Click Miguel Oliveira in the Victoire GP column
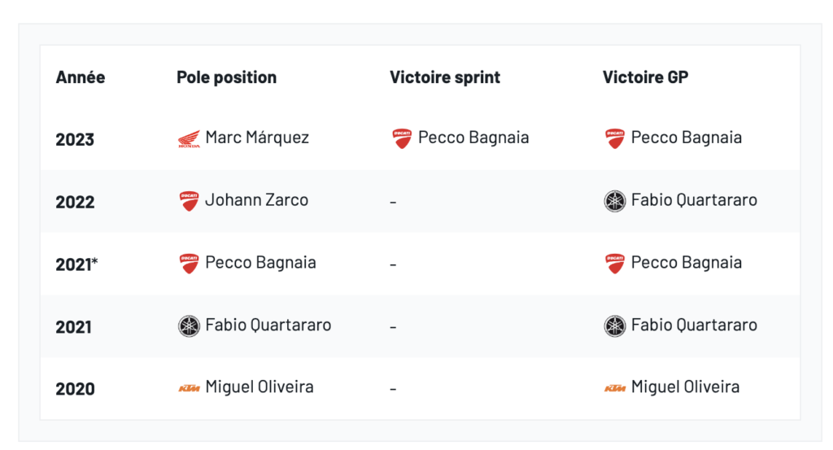The image size is (833, 450). (685, 387)
